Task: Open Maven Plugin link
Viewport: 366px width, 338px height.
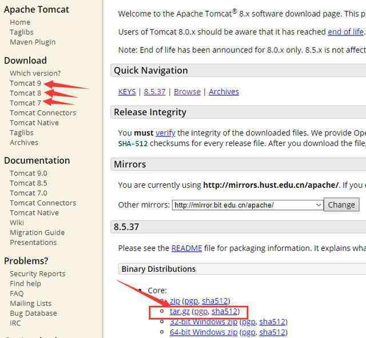Action: pos(33,42)
